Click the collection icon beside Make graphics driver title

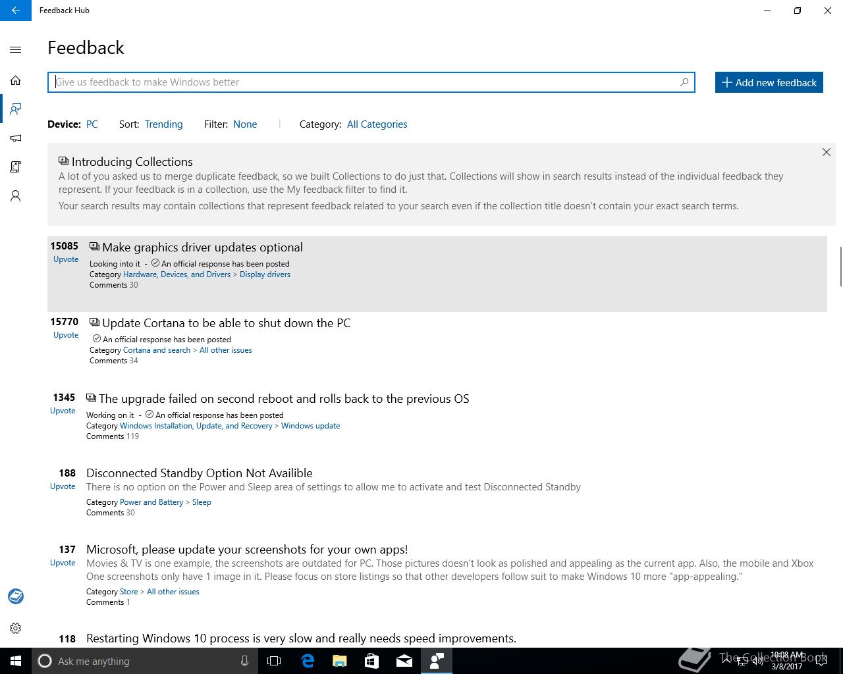coord(94,247)
